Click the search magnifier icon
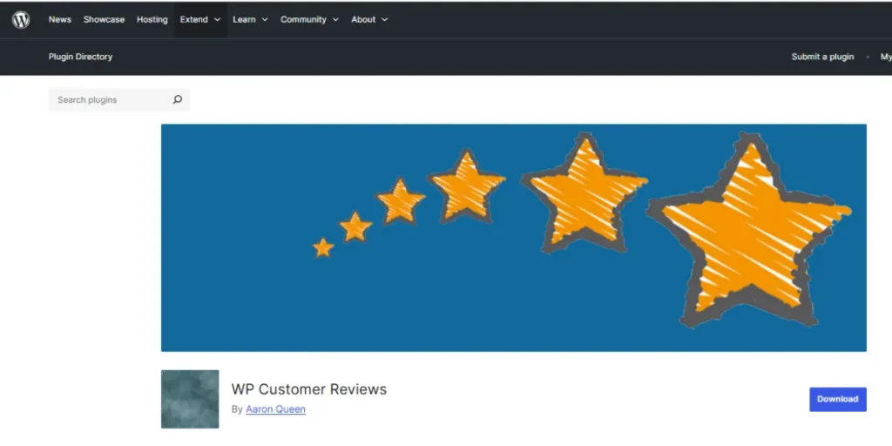 (178, 99)
